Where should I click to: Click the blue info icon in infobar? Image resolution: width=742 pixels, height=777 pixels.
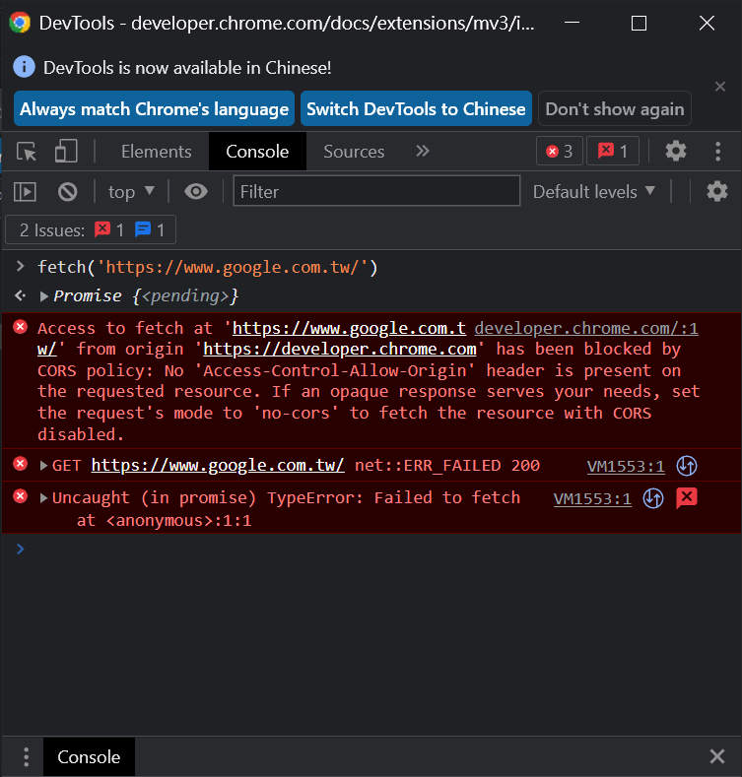tap(24, 67)
